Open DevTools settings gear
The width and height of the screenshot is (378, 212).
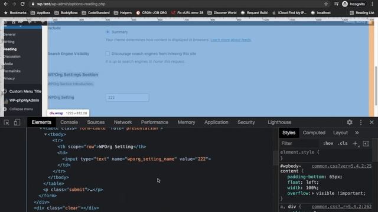(350, 122)
